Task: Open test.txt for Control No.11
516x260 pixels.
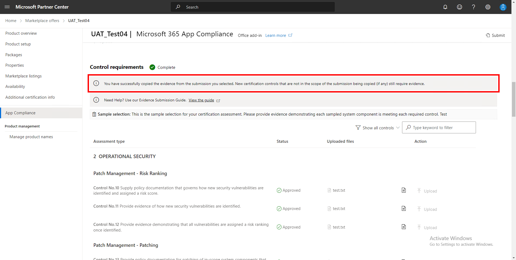Action: [x=339, y=209]
